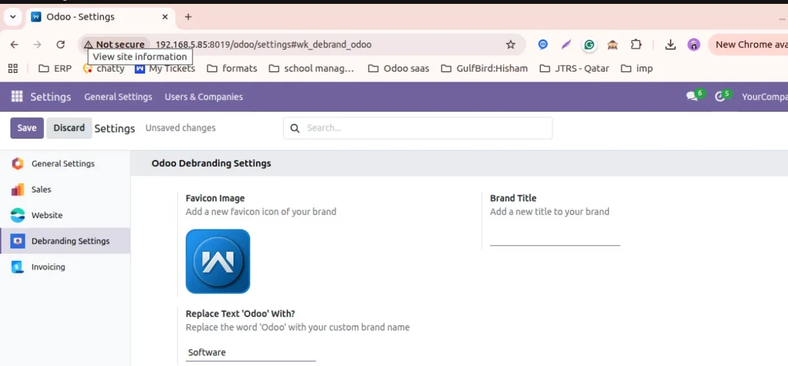
Task: Open a new browser tab
Action: (188, 16)
